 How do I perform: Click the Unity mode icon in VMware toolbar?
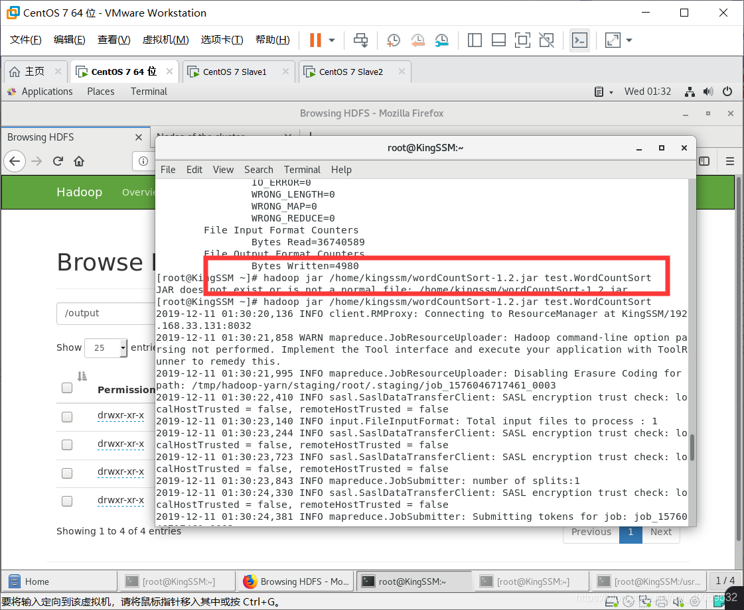pyautogui.click(x=547, y=40)
